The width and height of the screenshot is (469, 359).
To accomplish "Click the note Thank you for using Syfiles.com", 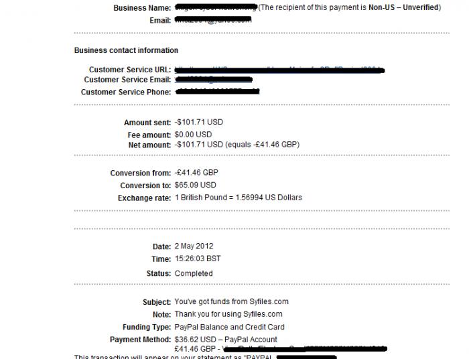I will [228, 314].
